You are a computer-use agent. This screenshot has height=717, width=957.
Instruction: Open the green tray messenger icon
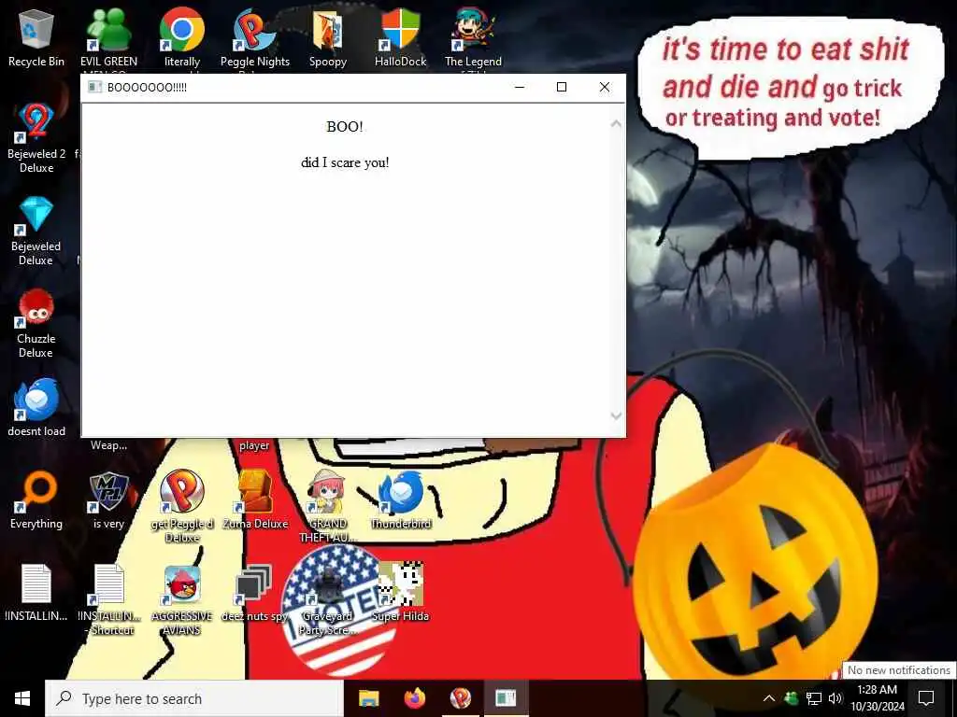pyautogui.click(x=791, y=698)
